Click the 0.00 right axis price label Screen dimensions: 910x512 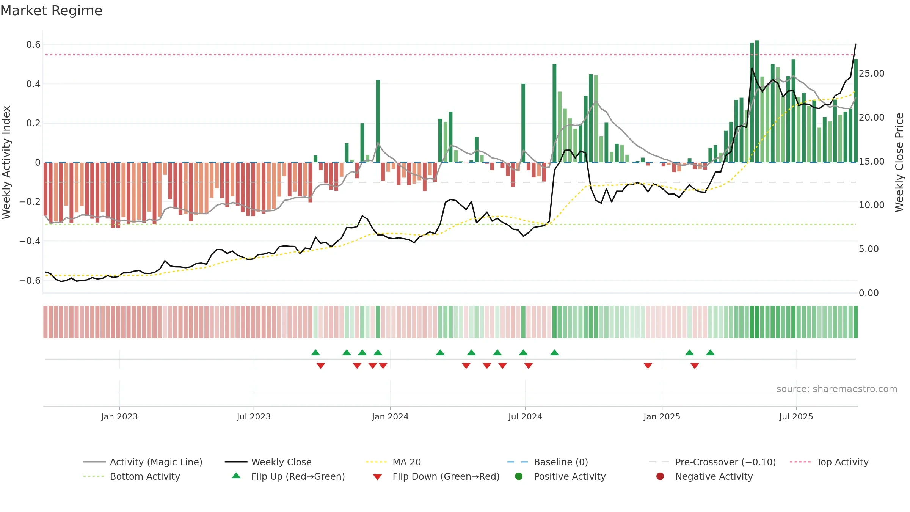pyautogui.click(x=869, y=293)
